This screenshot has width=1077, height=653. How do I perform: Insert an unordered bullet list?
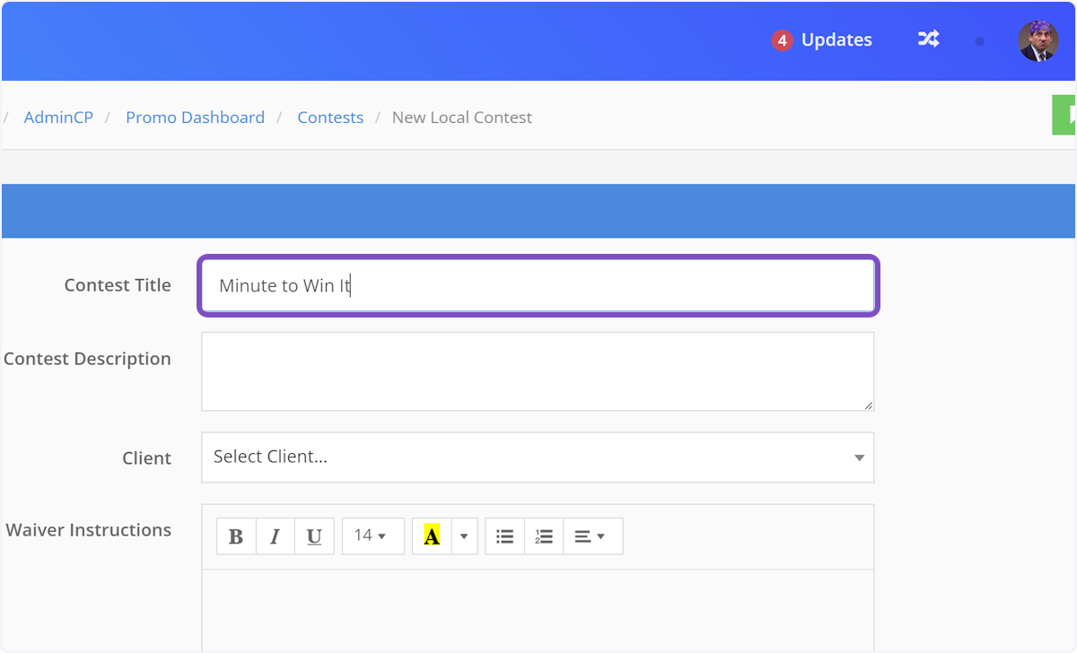(504, 536)
